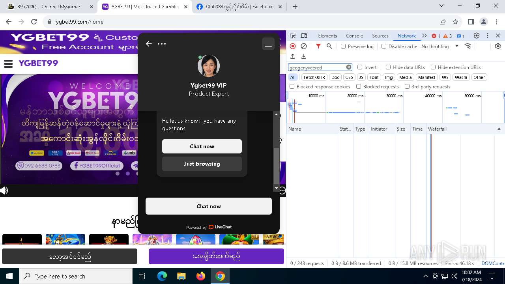The width and height of the screenshot is (505, 284).
Task: Toggle the network filter funnel icon
Action: pyautogui.click(x=318, y=46)
